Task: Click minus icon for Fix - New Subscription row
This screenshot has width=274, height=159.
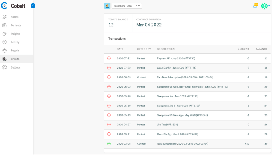Action: point(109,77)
